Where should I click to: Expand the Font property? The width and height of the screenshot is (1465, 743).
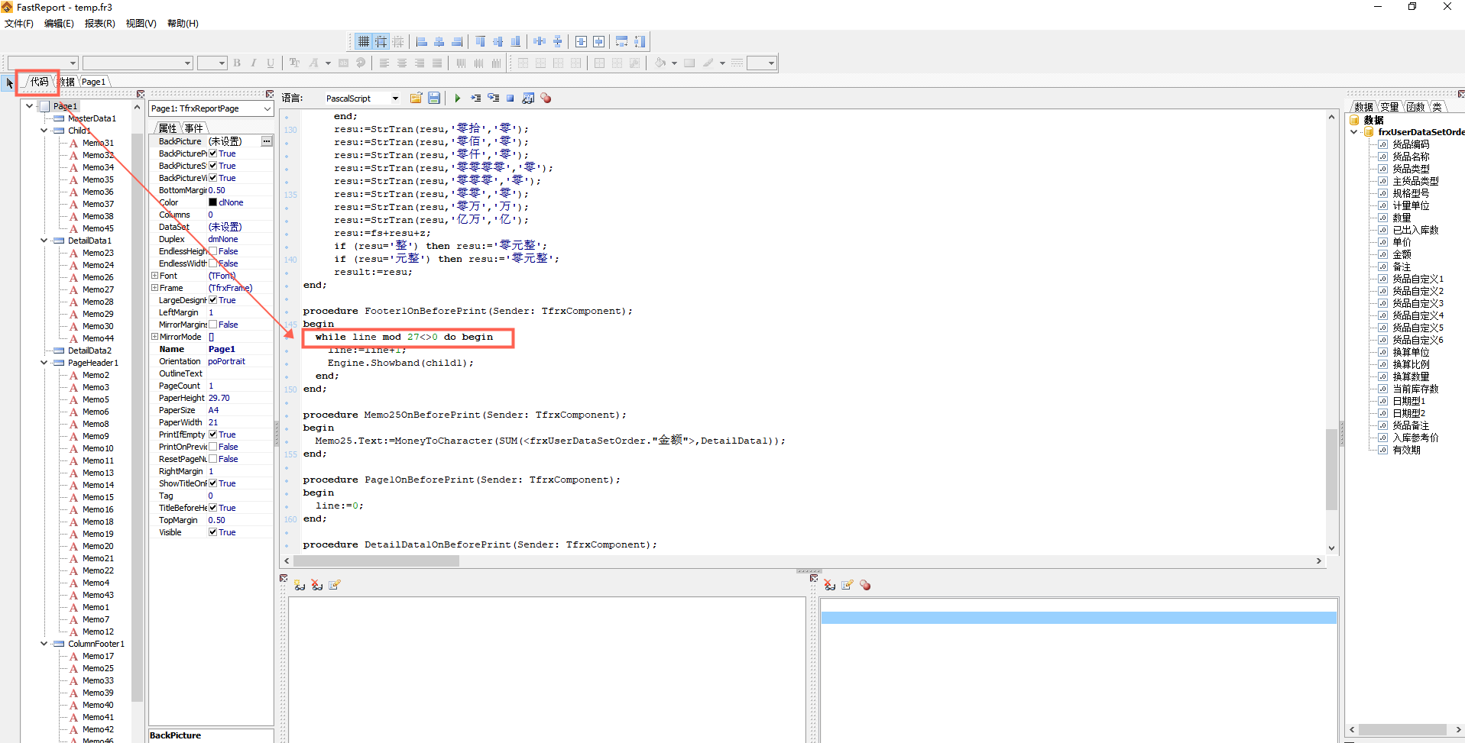[x=154, y=276]
